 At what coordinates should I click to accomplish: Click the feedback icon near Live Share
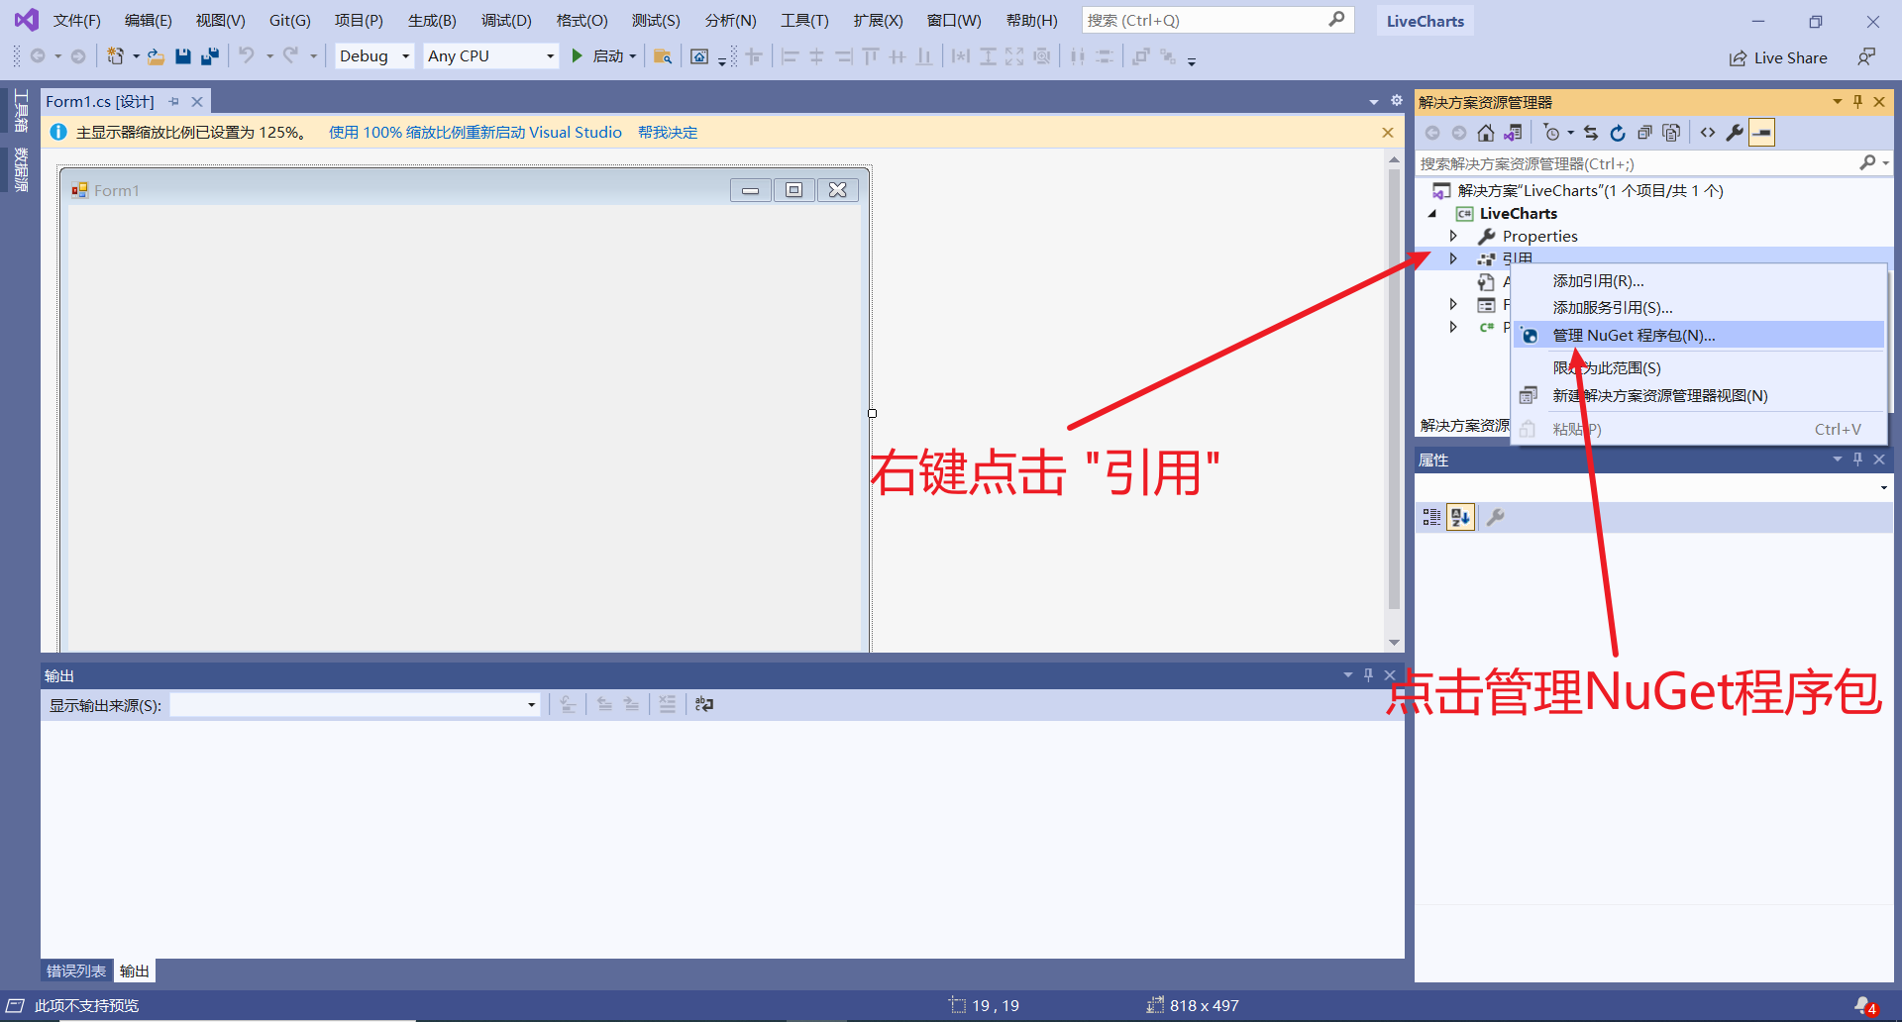click(1866, 57)
